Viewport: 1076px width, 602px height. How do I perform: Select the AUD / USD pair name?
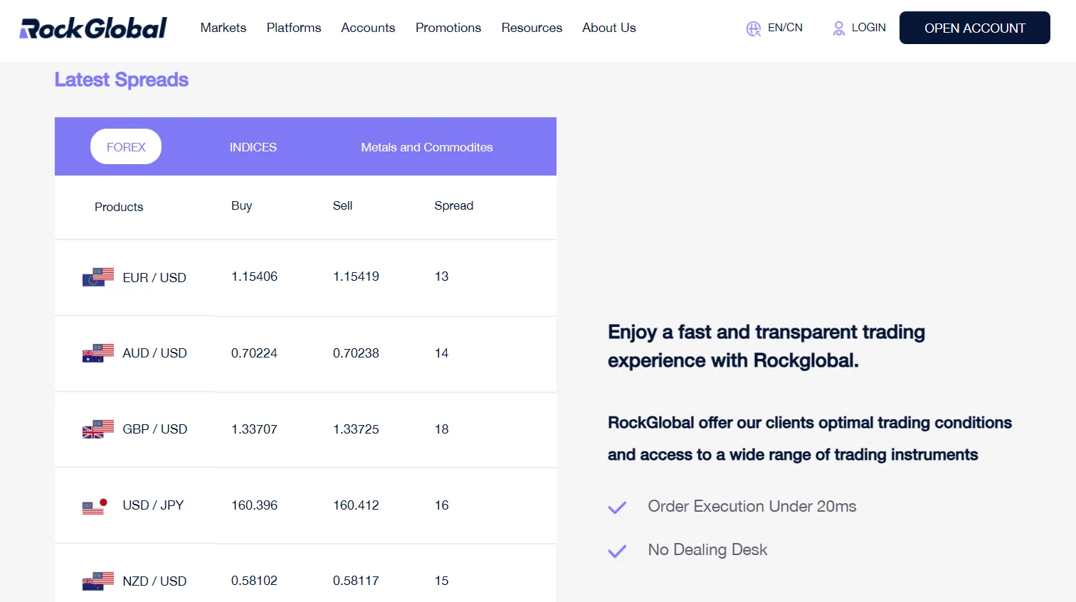154,353
